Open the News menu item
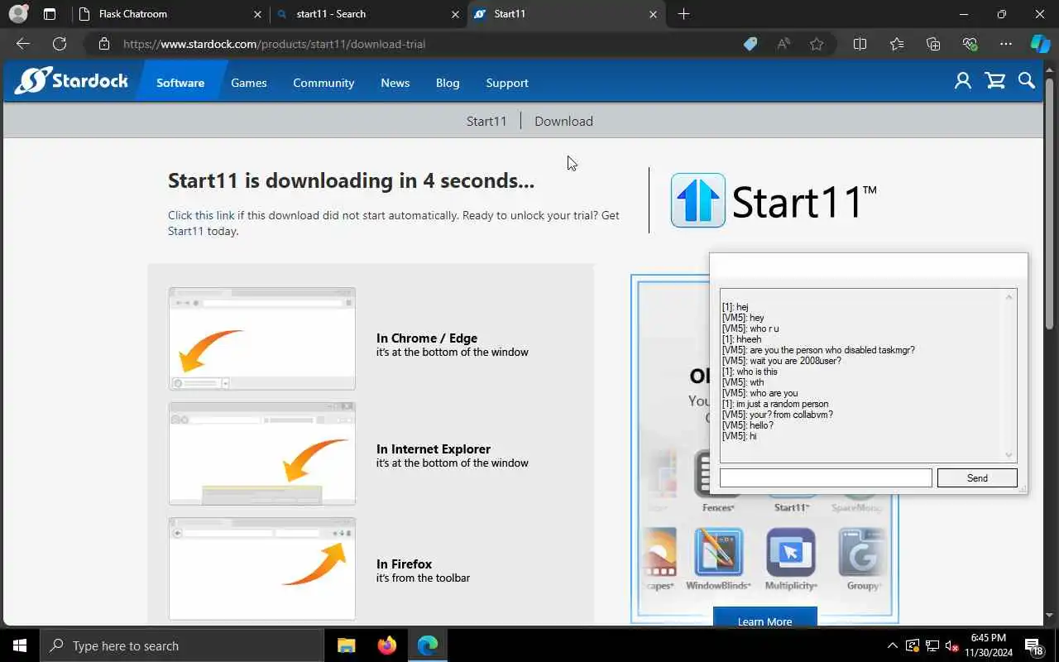1059x662 pixels. 395,83
